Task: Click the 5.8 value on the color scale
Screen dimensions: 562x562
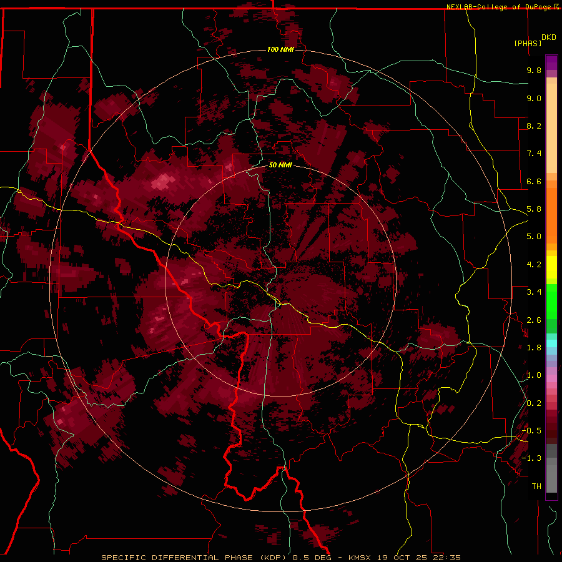Action: [x=534, y=209]
